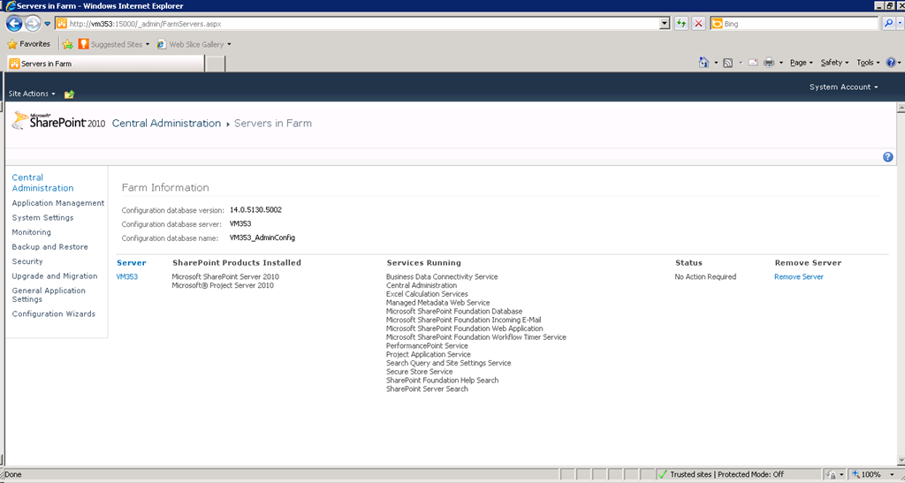This screenshot has height=483, width=905.
Task: Click the Print icon in command bar
Action: [769, 63]
